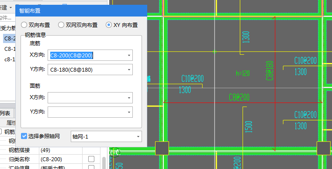The image size is (332, 169).
Task: Click the vertical 1300 dimension text
Action: pyautogui.click(x=246, y=37)
